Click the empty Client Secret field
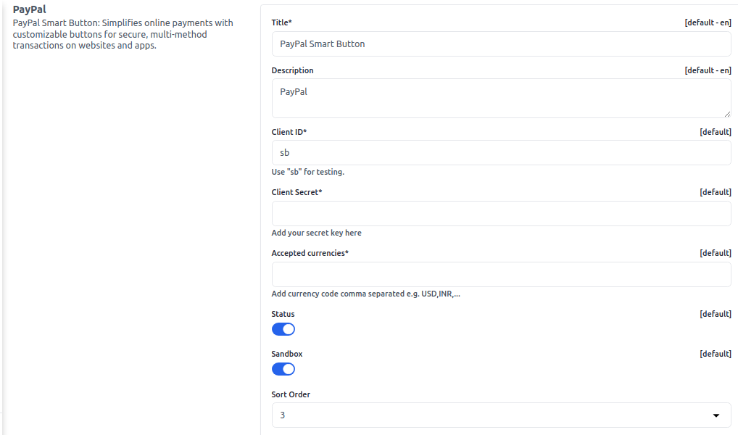Screen dimensions: 738x435 (501, 212)
